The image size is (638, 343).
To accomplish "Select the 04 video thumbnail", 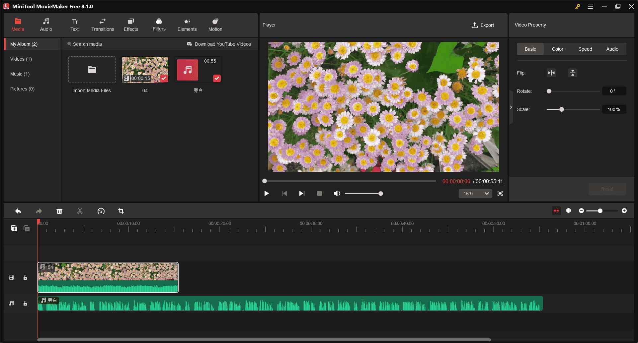I will [x=145, y=70].
